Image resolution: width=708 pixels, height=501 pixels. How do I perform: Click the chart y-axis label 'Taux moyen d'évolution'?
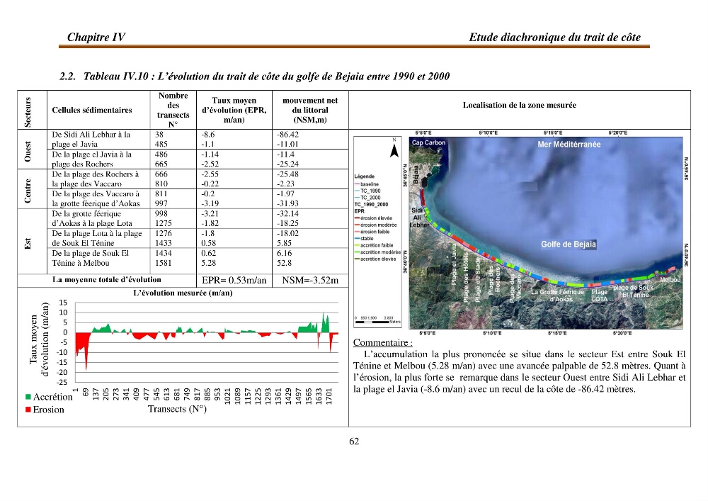(x=38, y=339)
